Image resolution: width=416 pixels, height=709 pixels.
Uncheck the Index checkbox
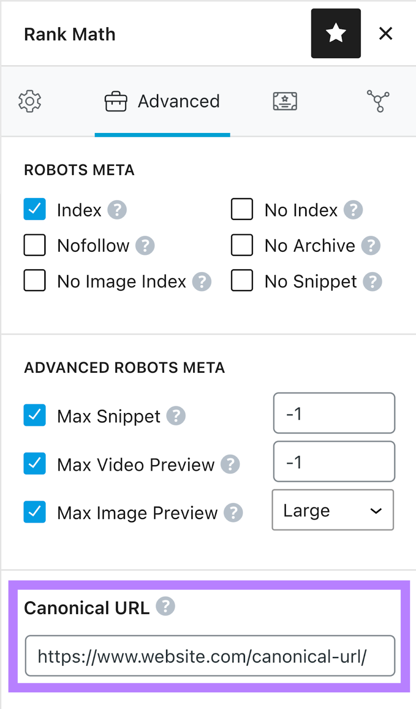pos(35,209)
